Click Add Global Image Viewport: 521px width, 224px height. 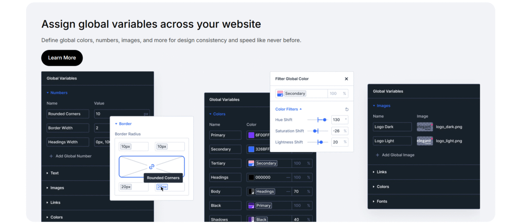395,155
